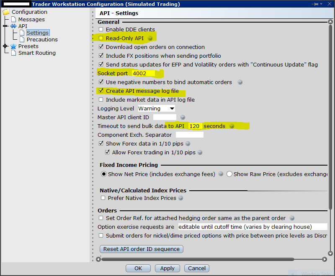
Task: Click the horizontal scrollbar left arrow
Action: 98,259
